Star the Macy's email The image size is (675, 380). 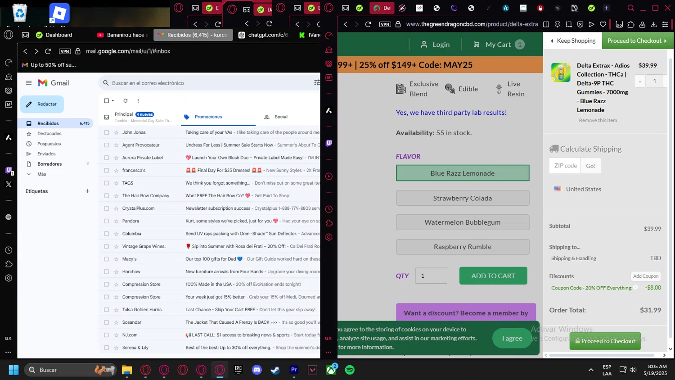coord(117,259)
